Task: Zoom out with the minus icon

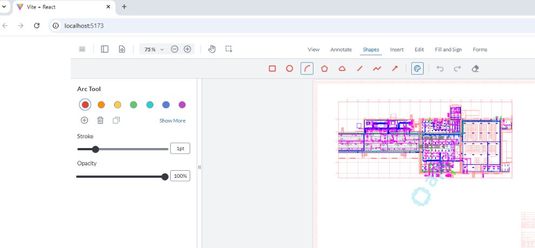Action: click(175, 49)
